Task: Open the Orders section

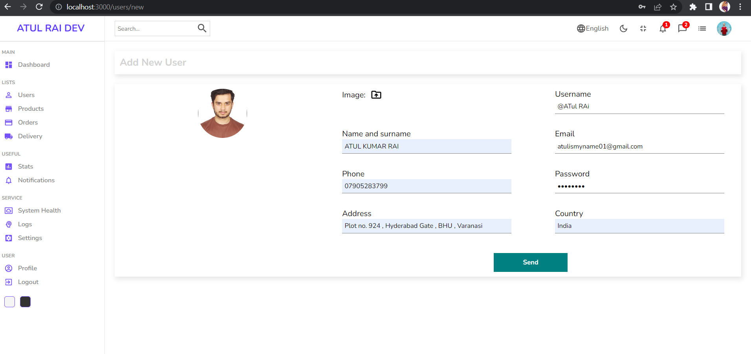Action: [x=27, y=122]
